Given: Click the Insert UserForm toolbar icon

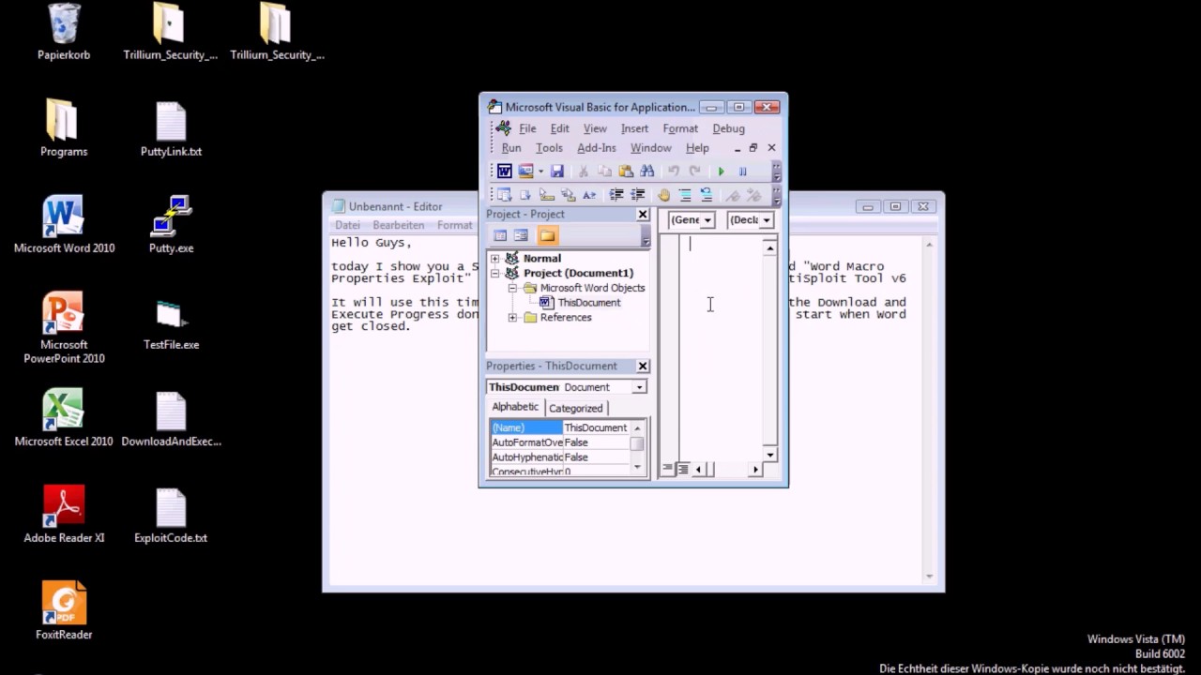Looking at the screenshot, I should [x=525, y=172].
